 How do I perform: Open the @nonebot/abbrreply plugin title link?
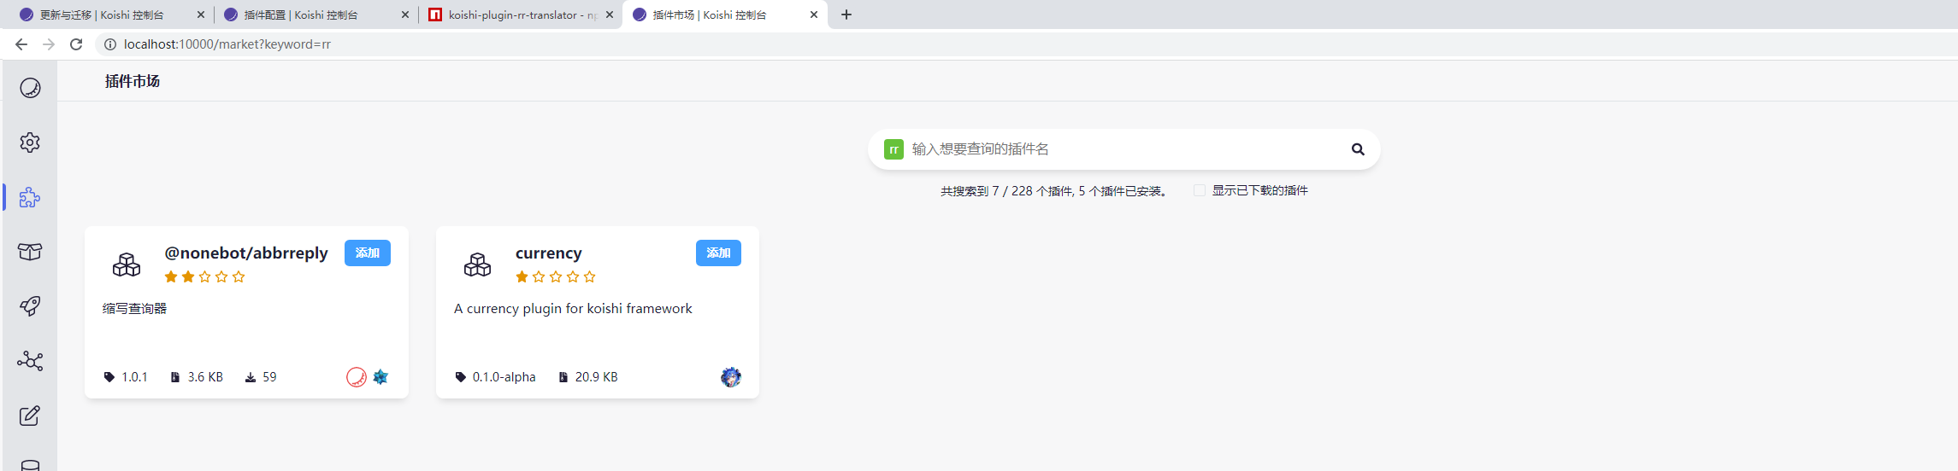pyautogui.click(x=246, y=253)
